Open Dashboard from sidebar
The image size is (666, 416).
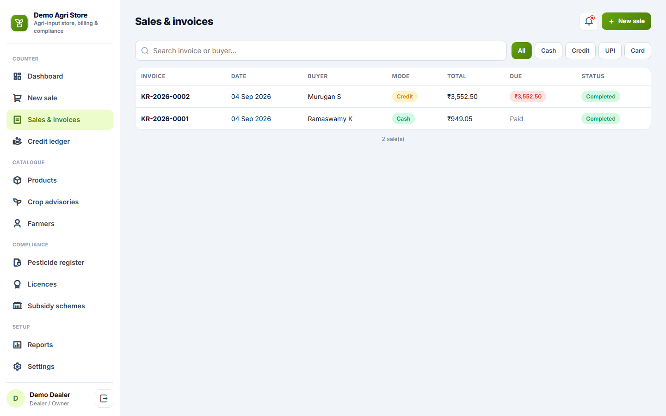60,76
